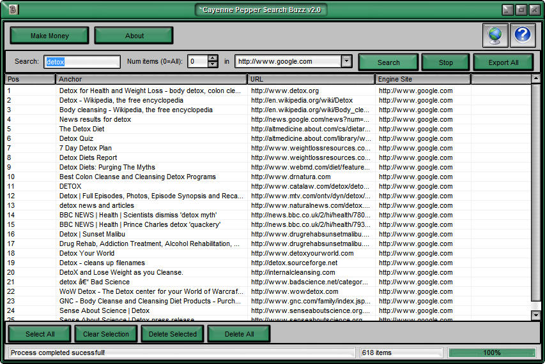Select the 'DETOX' row at position 11

pyautogui.click(x=268, y=186)
